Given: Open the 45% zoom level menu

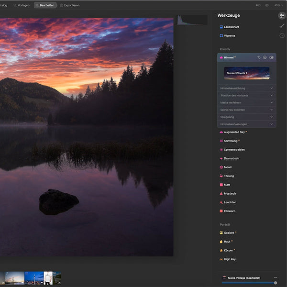Looking at the screenshot, I should (277, 5).
